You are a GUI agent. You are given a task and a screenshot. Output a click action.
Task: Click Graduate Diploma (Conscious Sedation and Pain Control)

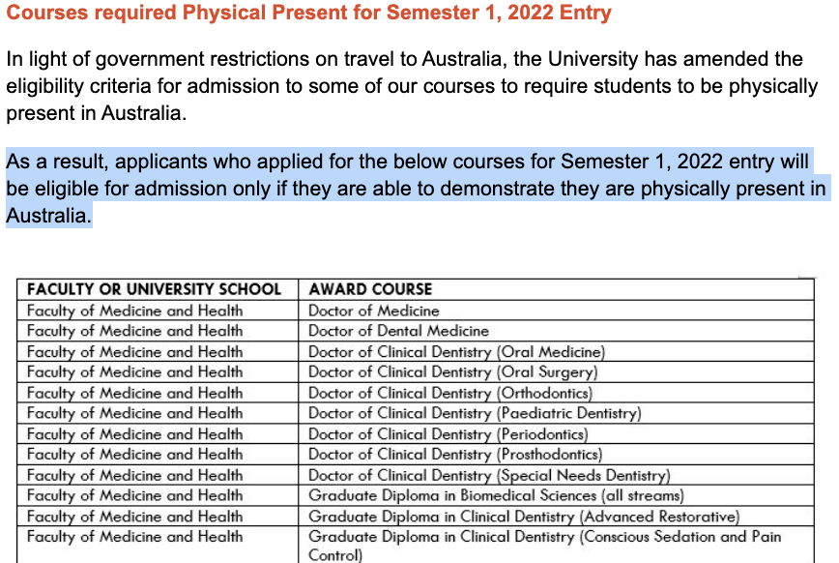tap(545, 546)
